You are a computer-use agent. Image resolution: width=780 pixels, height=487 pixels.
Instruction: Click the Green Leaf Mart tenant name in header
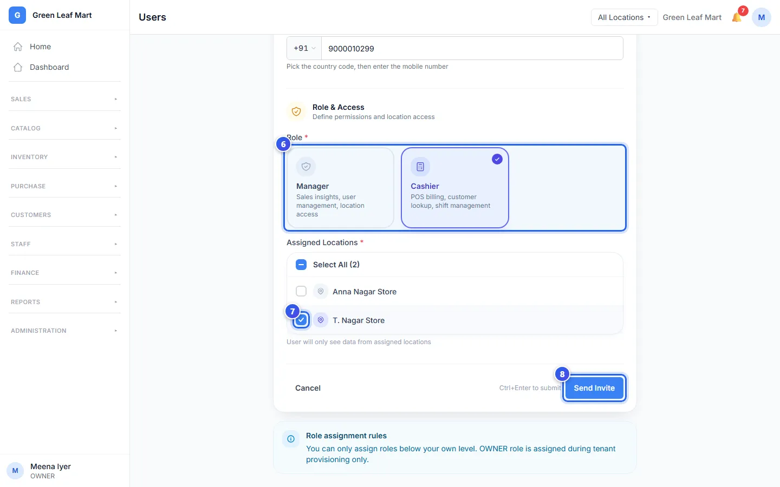coord(692,17)
